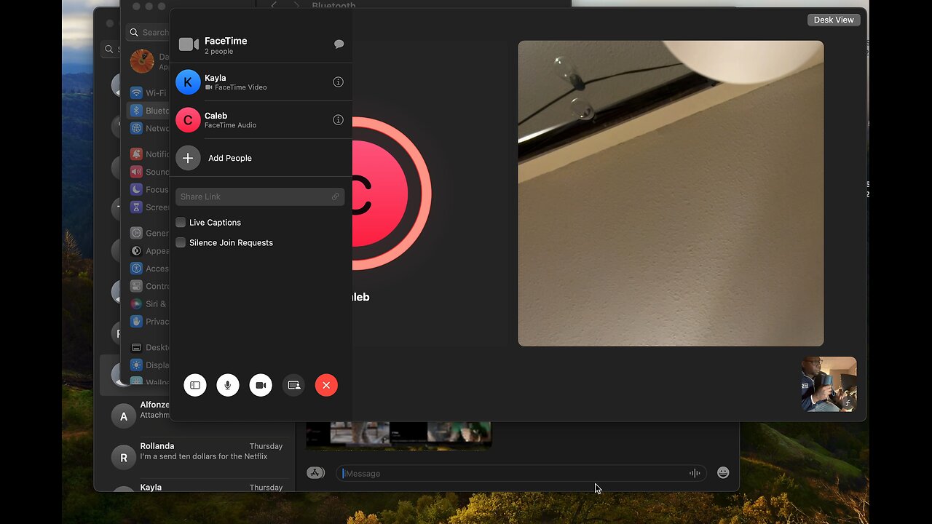Open Privacy settings in sidebar
This screenshot has width=932, height=524.
[149, 321]
